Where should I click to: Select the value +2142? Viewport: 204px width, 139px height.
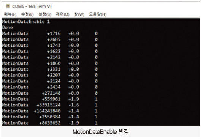(x=54, y=57)
